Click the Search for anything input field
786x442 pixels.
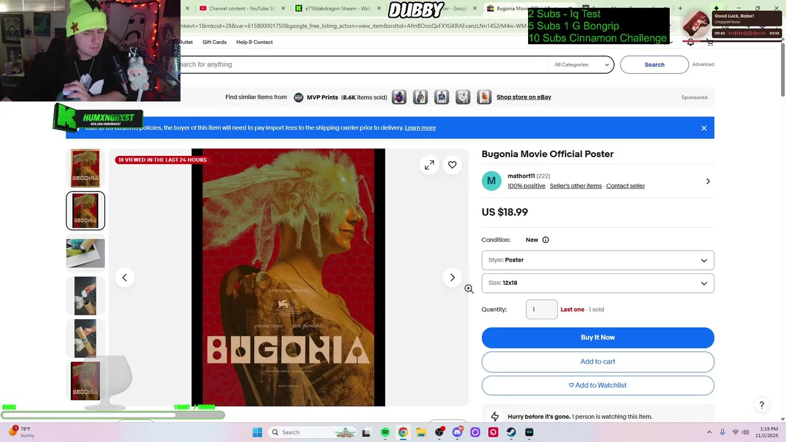362,64
